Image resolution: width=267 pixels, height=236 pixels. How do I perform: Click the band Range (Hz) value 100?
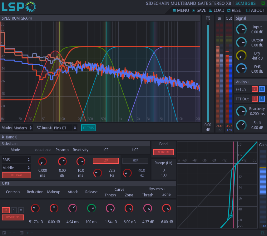[164, 175]
